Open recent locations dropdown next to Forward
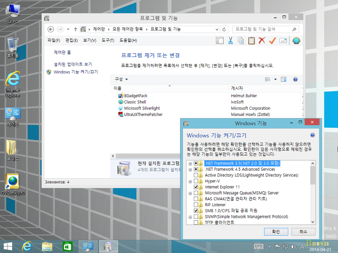 pyautogui.click(x=68, y=30)
